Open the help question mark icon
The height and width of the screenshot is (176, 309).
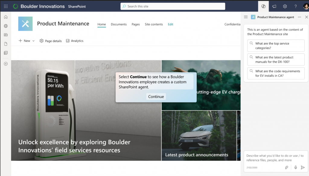(295, 6)
